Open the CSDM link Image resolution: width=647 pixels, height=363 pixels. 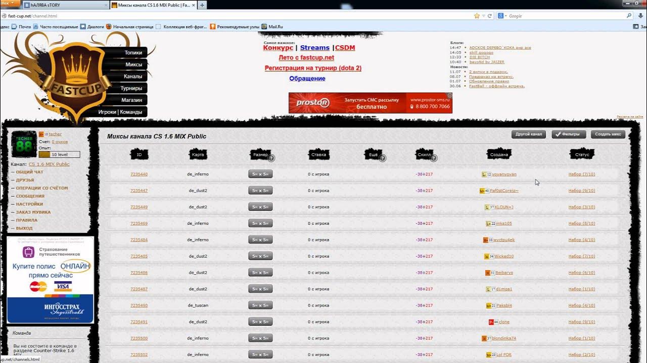pyautogui.click(x=345, y=47)
